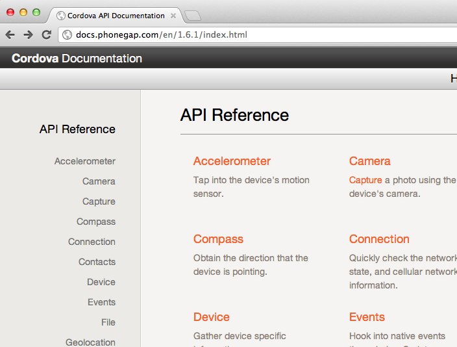The width and height of the screenshot is (457, 347).
Task: Click text "Quickly check the network" under Connection
Action: click(403, 258)
